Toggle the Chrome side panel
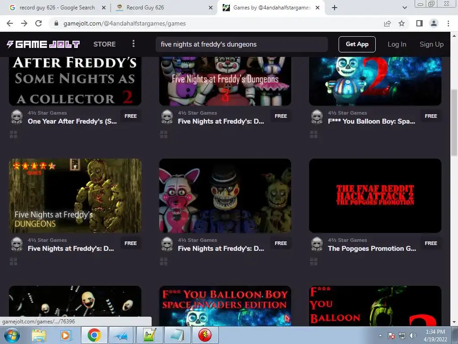 pos(420,23)
